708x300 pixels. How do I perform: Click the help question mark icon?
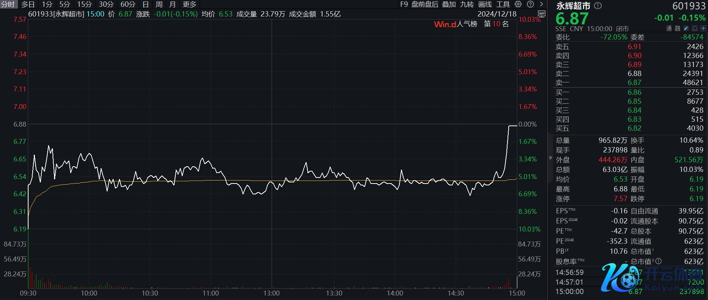pyautogui.click(x=530, y=4)
